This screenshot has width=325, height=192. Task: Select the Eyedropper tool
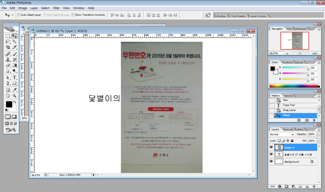[x=14, y=90]
